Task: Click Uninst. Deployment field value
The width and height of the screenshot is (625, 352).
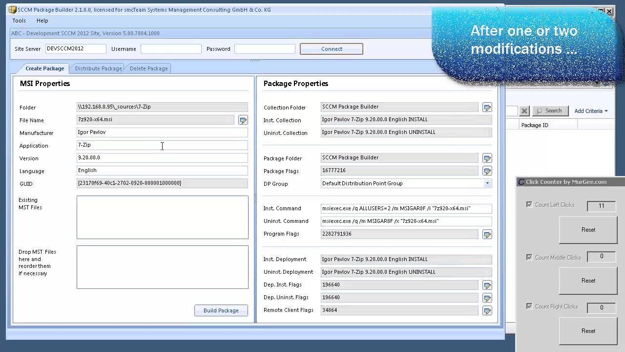Action: click(x=406, y=272)
